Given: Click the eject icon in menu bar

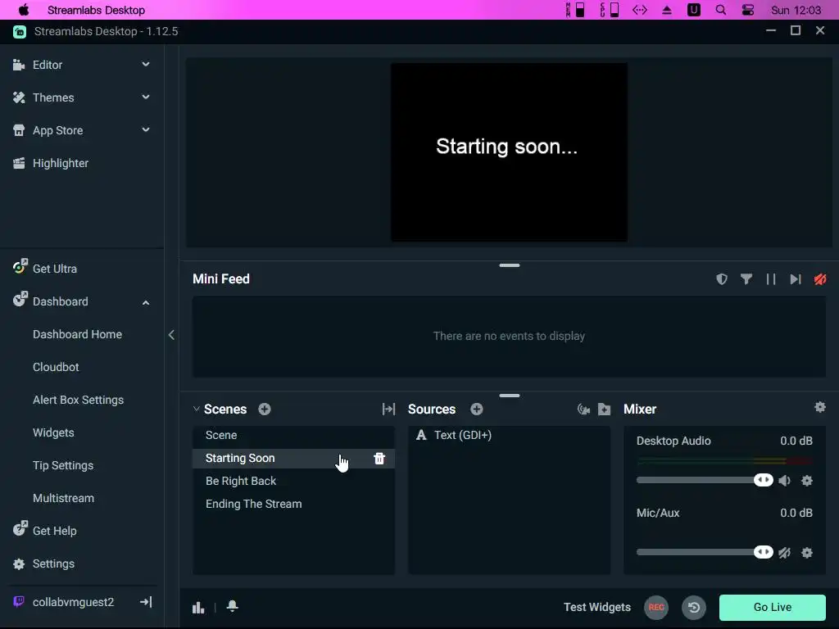Looking at the screenshot, I should click(x=667, y=10).
